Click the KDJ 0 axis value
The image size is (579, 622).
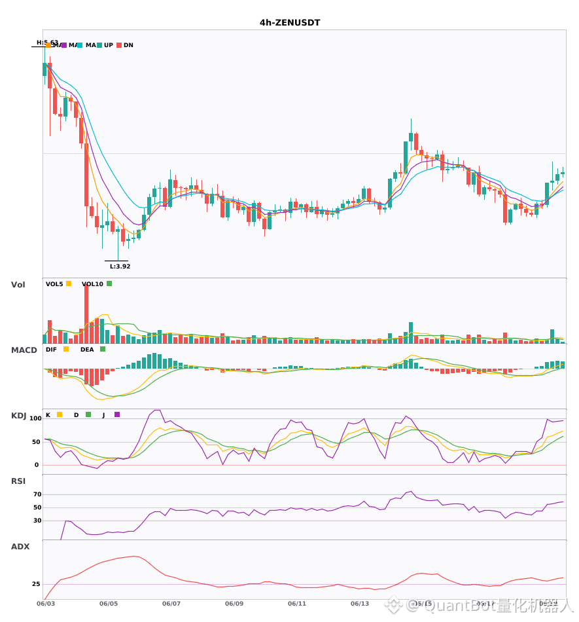[x=37, y=465]
